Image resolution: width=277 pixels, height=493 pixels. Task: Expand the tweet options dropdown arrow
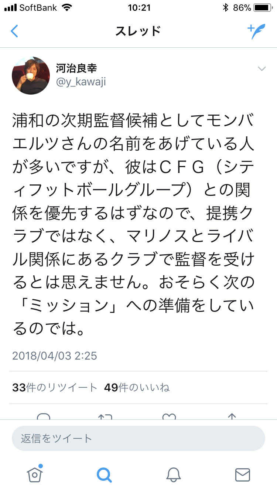tap(261, 68)
